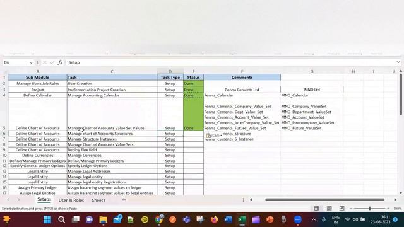Screen dimensions: 404x227
Task: Expand the formula bar with its chevron
Action: pos(398,62)
